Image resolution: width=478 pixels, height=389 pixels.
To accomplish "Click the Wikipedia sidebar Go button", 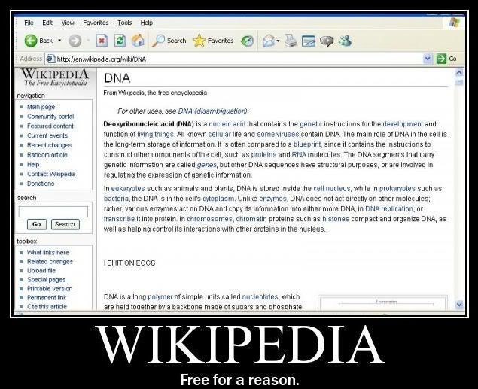I will click(37, 224).
